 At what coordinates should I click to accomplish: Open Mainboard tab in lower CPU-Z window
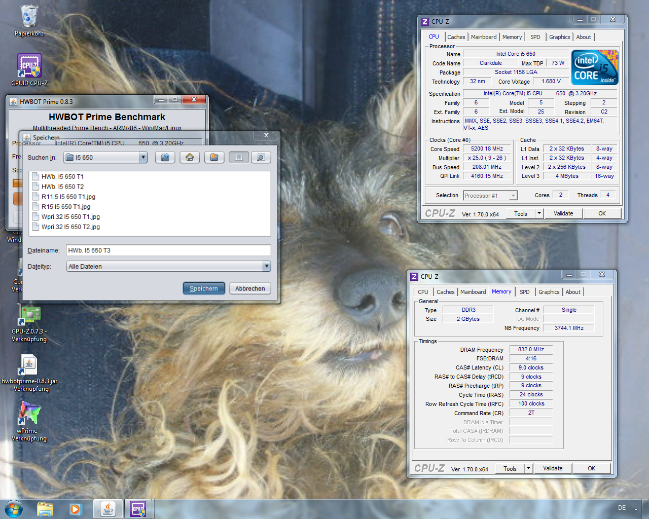(473, 292)
